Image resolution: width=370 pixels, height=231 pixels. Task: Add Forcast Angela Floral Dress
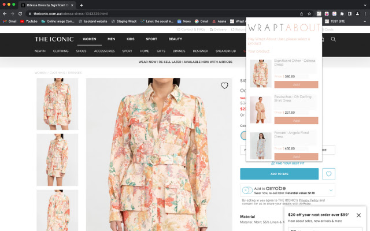(x=296, y=157)
